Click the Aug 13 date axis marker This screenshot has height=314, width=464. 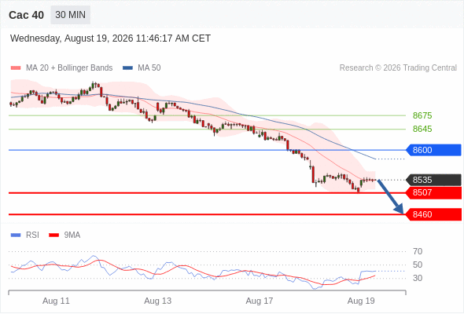[x=157, y=301]
